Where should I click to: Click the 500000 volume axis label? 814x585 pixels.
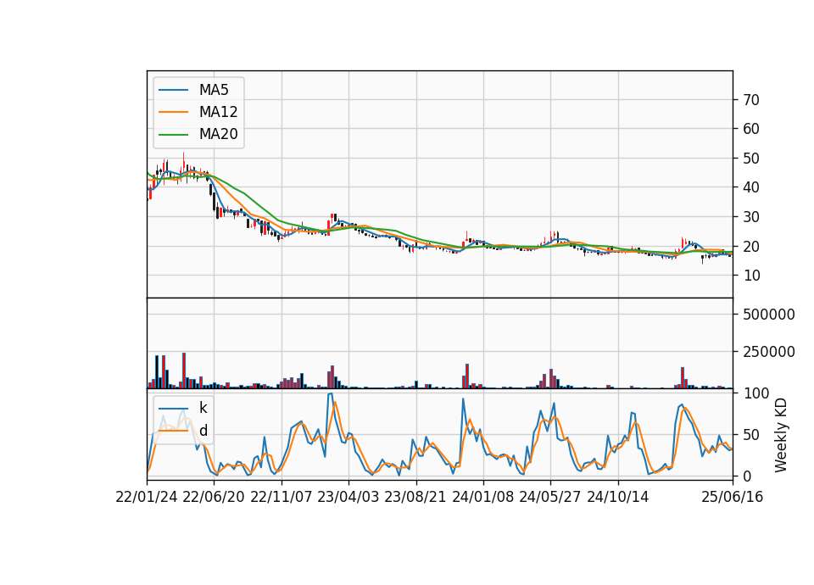click(x=769, y=315)
